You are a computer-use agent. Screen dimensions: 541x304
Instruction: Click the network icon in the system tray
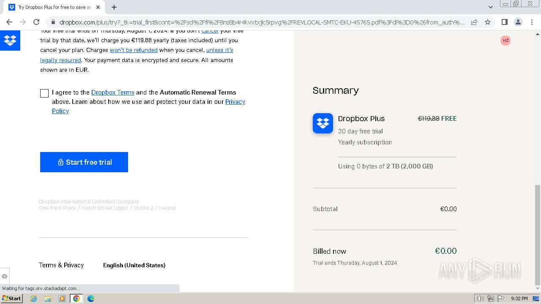click(x=490, y=299)
